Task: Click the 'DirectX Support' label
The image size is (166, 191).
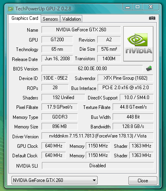Action: pyautogui.click(x=103, y=98)
